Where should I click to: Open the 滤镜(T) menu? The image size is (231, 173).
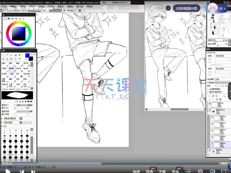[61, 6]
